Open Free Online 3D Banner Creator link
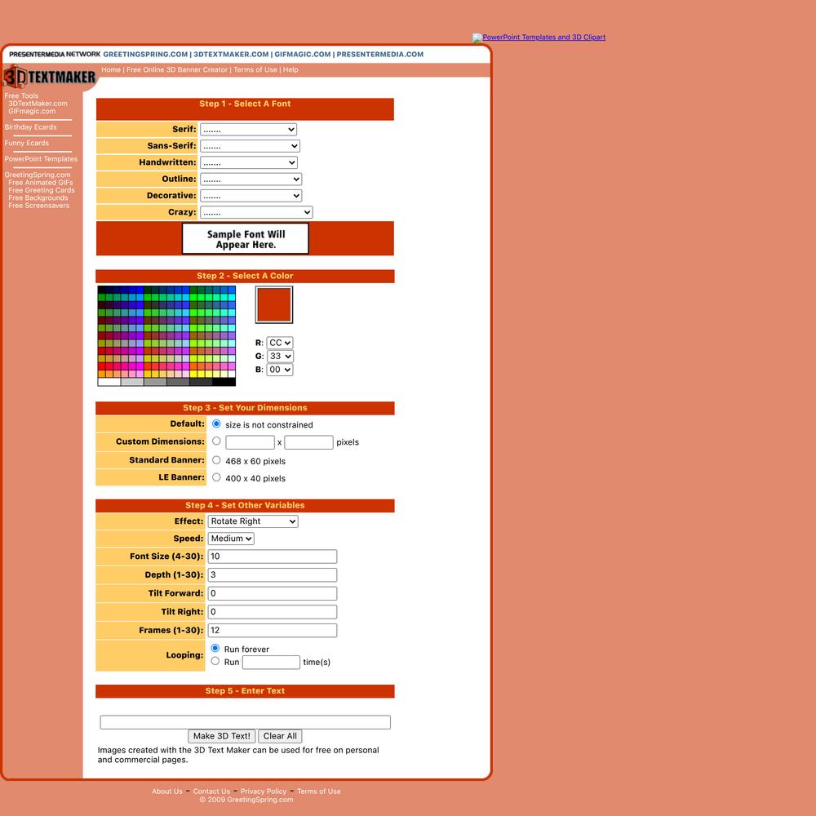The image size is (816, 816). pyautogui.click(x=177, y=69)
